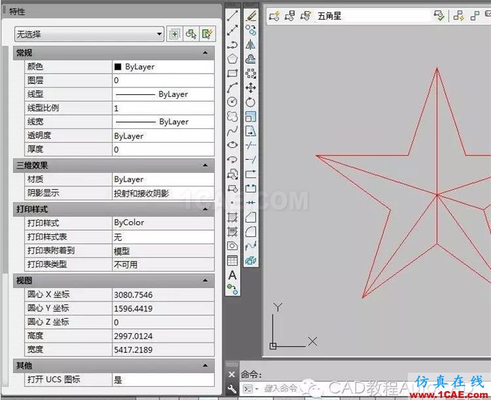Select the Ellipse tool
Viewport: 491px width, 400px height.
pos(233,145)
